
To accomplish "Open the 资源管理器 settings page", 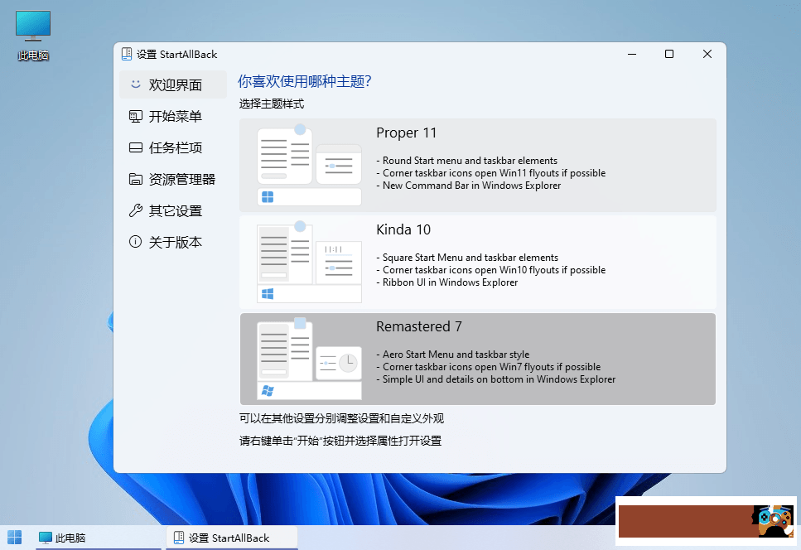I will click(x=173, y=179).
